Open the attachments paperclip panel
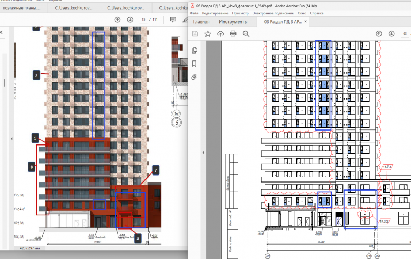The height and width of the screenshot is (259, 411). 194,77
